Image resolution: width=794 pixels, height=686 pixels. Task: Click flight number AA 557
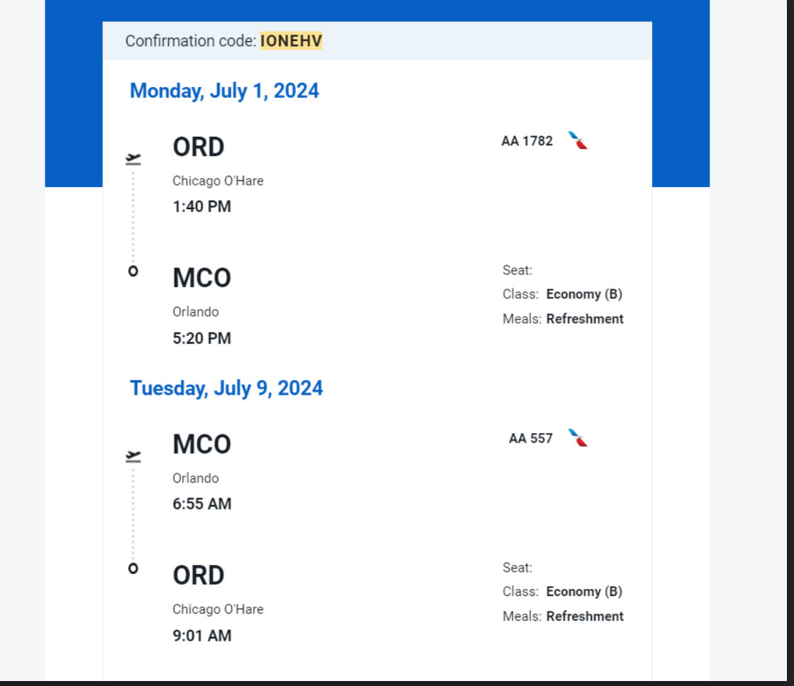pos(530,438)
